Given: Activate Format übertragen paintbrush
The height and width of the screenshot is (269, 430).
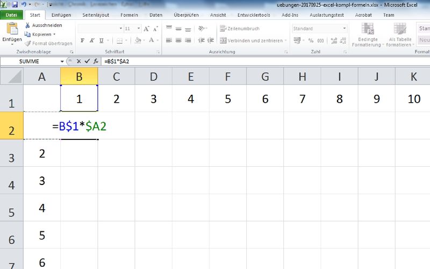Looking at the screenshot, I should (x=48, y=44).
